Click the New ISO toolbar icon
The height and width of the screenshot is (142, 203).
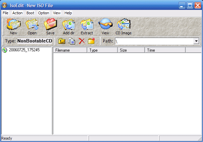(x=14, y=26)
